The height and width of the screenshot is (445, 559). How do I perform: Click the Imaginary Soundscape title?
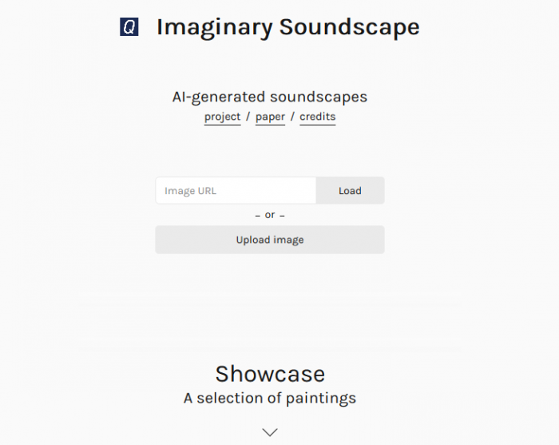[x=288, y=27]
